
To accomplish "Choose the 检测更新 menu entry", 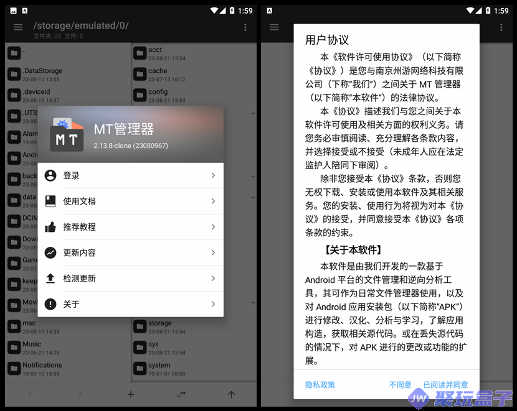I will click(x=131, y=278).
